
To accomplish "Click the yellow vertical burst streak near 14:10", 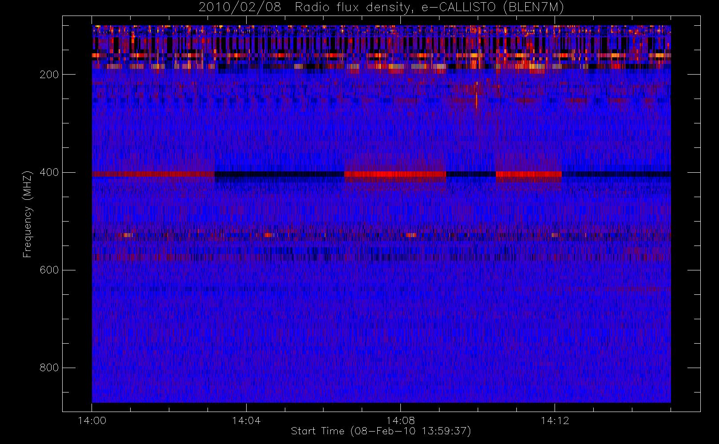I will (x=476, y=100).
